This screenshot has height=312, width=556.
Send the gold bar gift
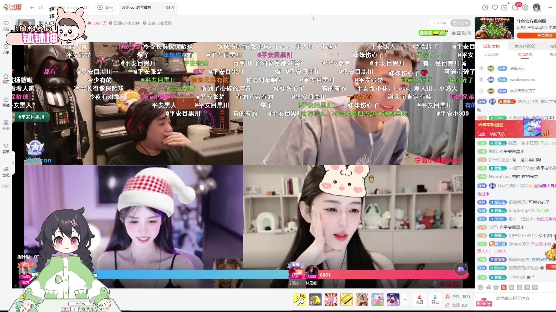[346, 300]
